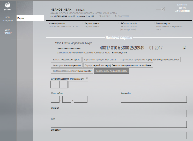Click date 09/01 четверг in sidebar

pyautogui.click(x=8, y=31)
